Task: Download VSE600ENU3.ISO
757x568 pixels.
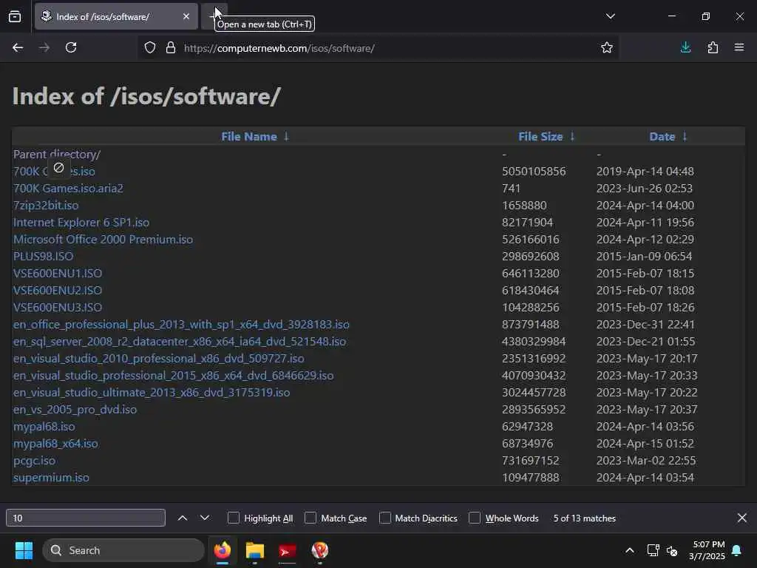Action: [x=58, y=307]
